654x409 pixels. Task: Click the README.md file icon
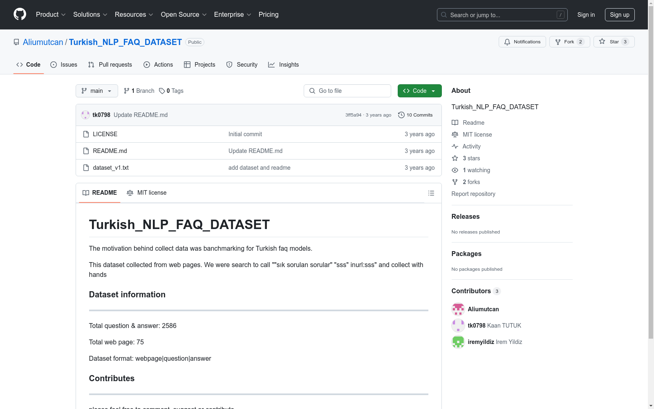coord(86,151)
